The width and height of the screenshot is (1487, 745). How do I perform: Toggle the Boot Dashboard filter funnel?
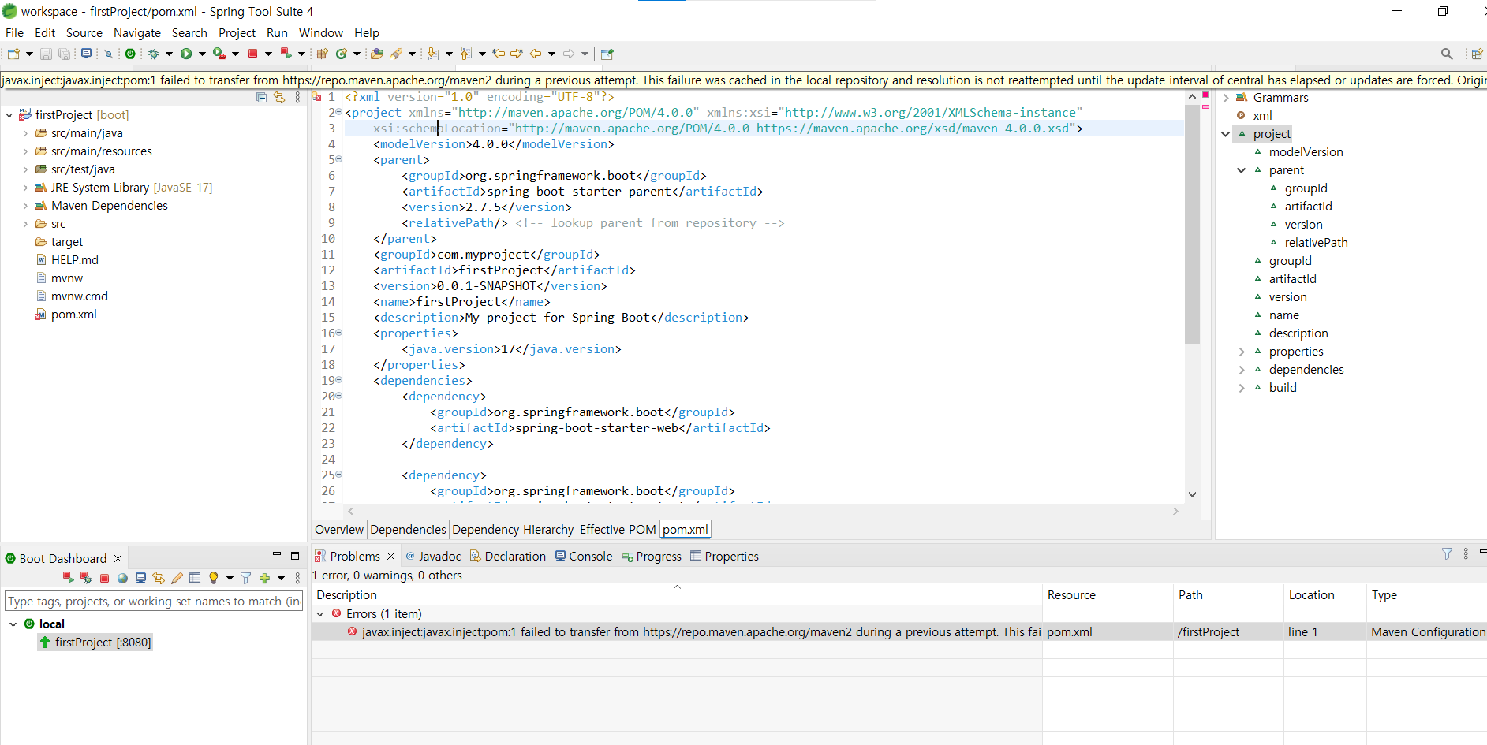245,578
